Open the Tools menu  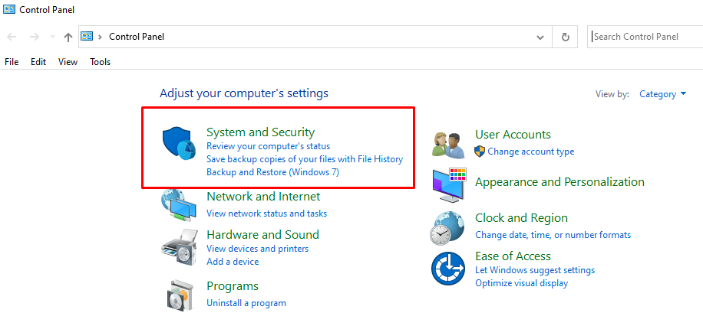pos(101,62)
